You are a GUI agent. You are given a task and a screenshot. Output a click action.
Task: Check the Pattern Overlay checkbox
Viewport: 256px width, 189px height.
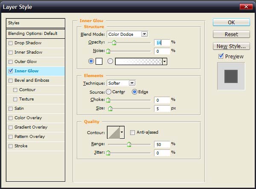tap(10, 137)
